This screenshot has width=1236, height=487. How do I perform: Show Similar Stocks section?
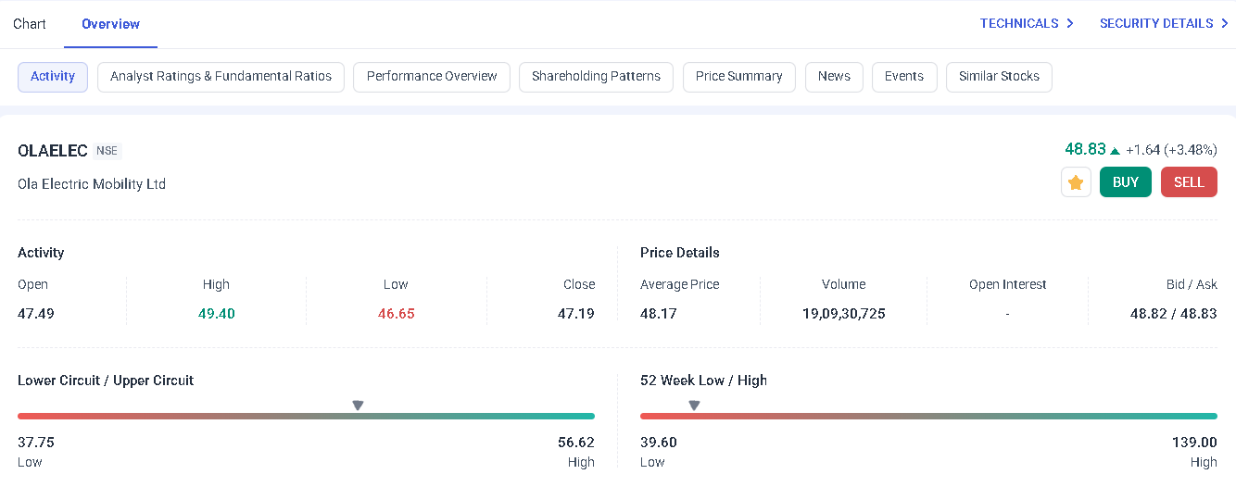999,77
